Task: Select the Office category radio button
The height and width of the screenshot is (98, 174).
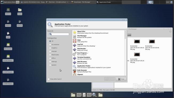Action: click(x=50, y=58)
